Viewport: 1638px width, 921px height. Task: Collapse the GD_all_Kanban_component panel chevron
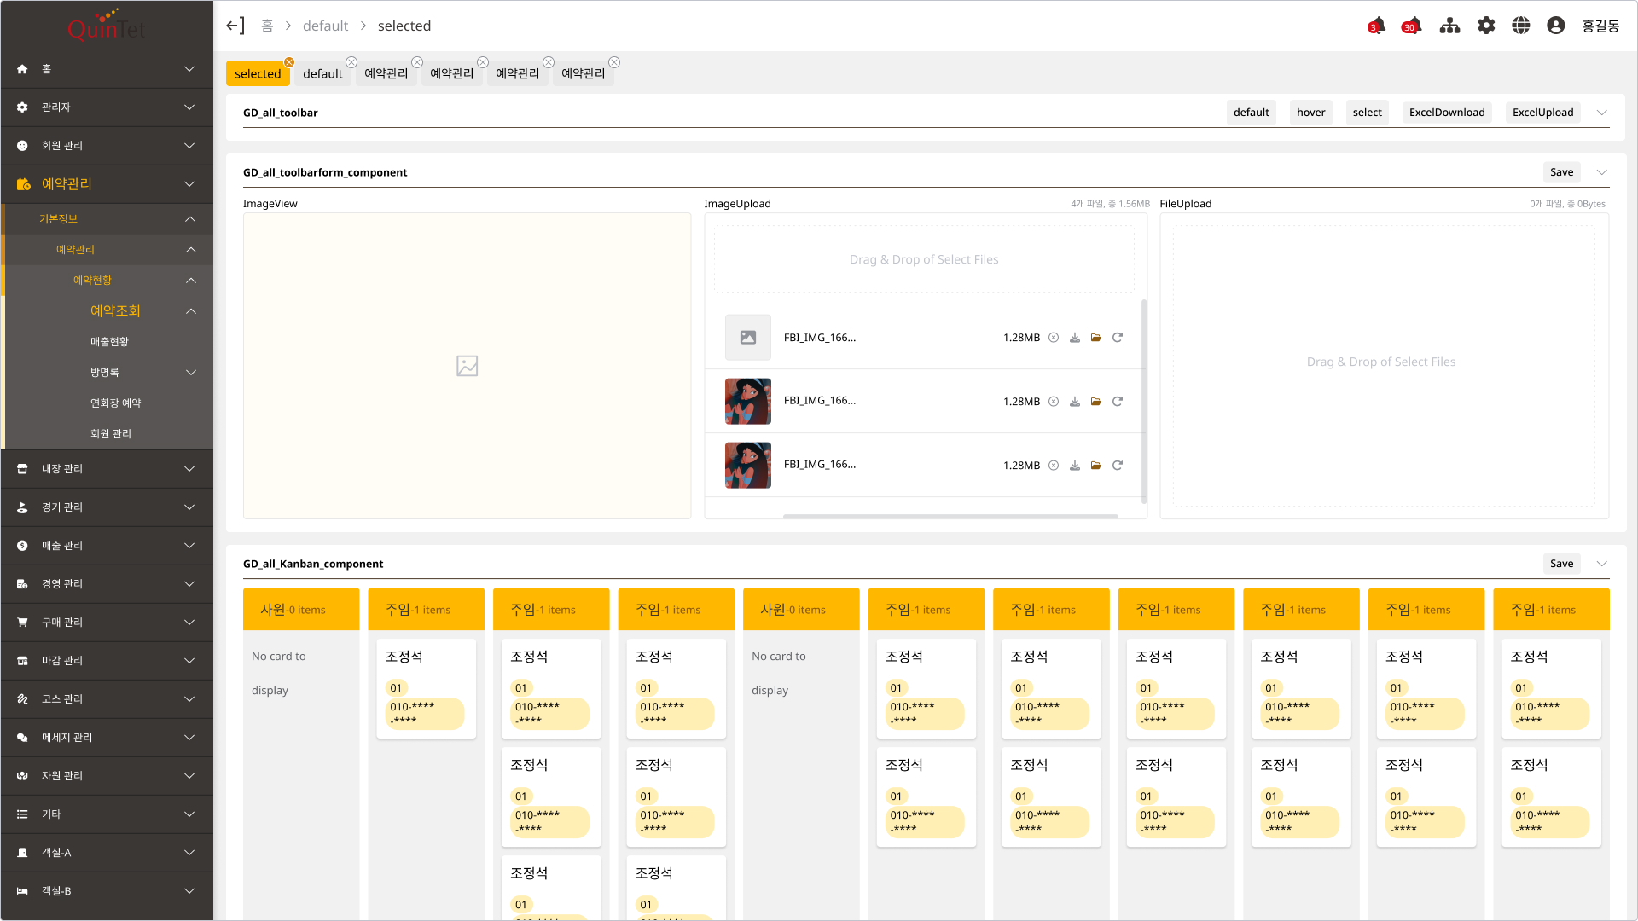click(x=1602, y=564)
